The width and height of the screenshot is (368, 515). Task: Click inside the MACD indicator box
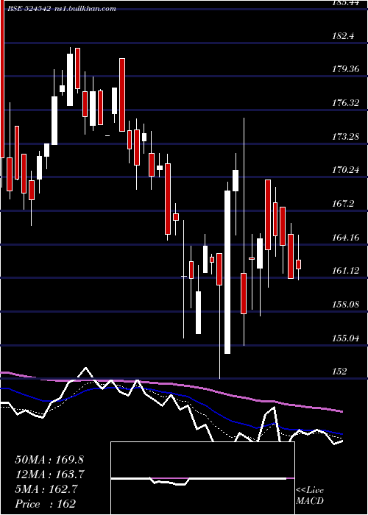pyautogui.click(x=202, y=478)
